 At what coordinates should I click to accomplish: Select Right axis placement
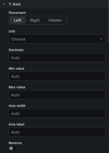[35, 20]
